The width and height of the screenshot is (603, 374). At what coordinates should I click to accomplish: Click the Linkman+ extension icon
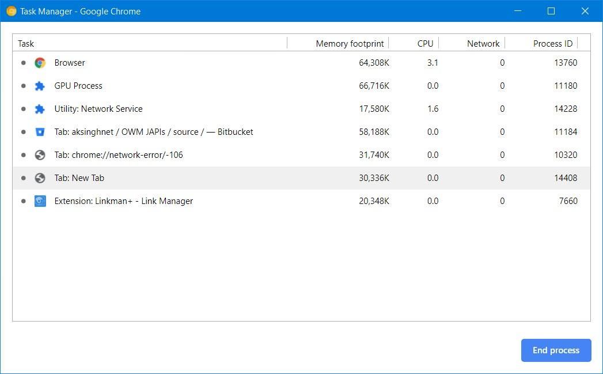point(40,201)
